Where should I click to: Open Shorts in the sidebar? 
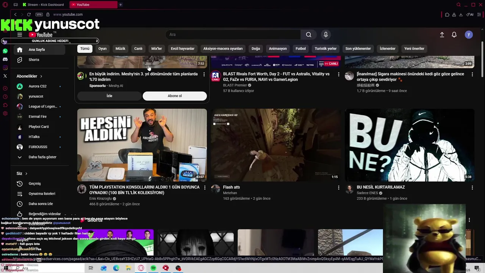click(x=40, y=60)
